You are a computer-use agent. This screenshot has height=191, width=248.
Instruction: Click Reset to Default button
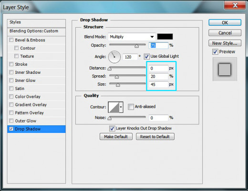point(155,137)
